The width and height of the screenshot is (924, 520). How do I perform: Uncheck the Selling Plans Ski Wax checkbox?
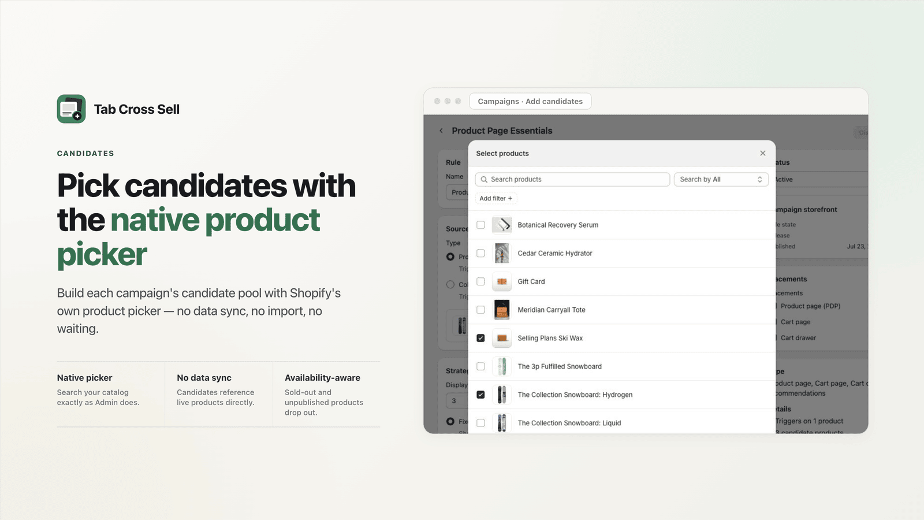tap(480, 338)
